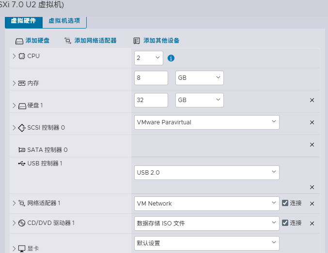This screenshot has height=253, width=328.
Task: Click the SATA controller icon
Action: 22,150
